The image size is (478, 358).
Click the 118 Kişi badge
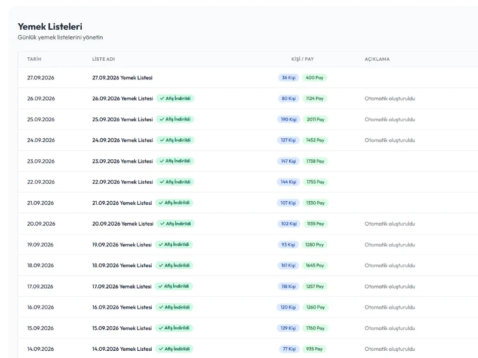(289, 286)
